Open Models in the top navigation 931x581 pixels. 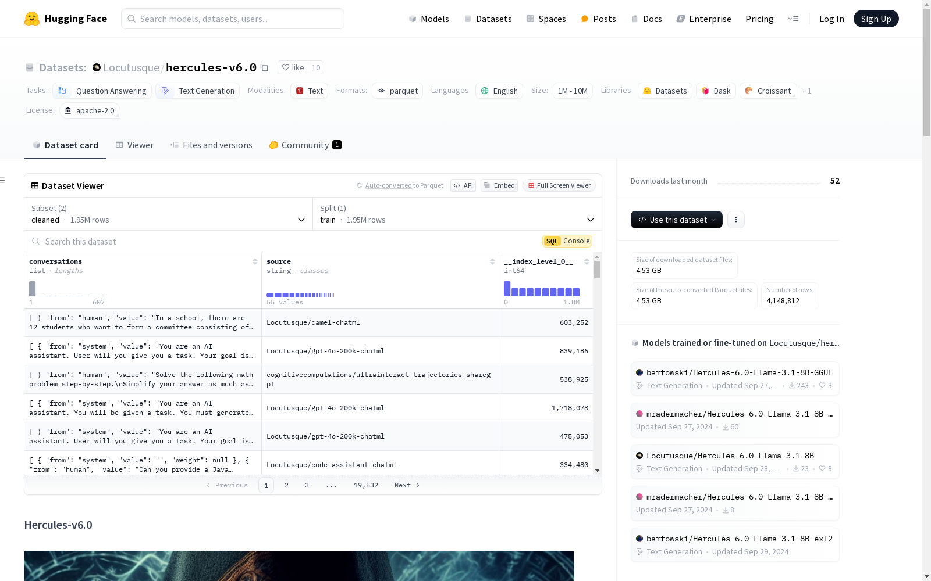[429, 19]
